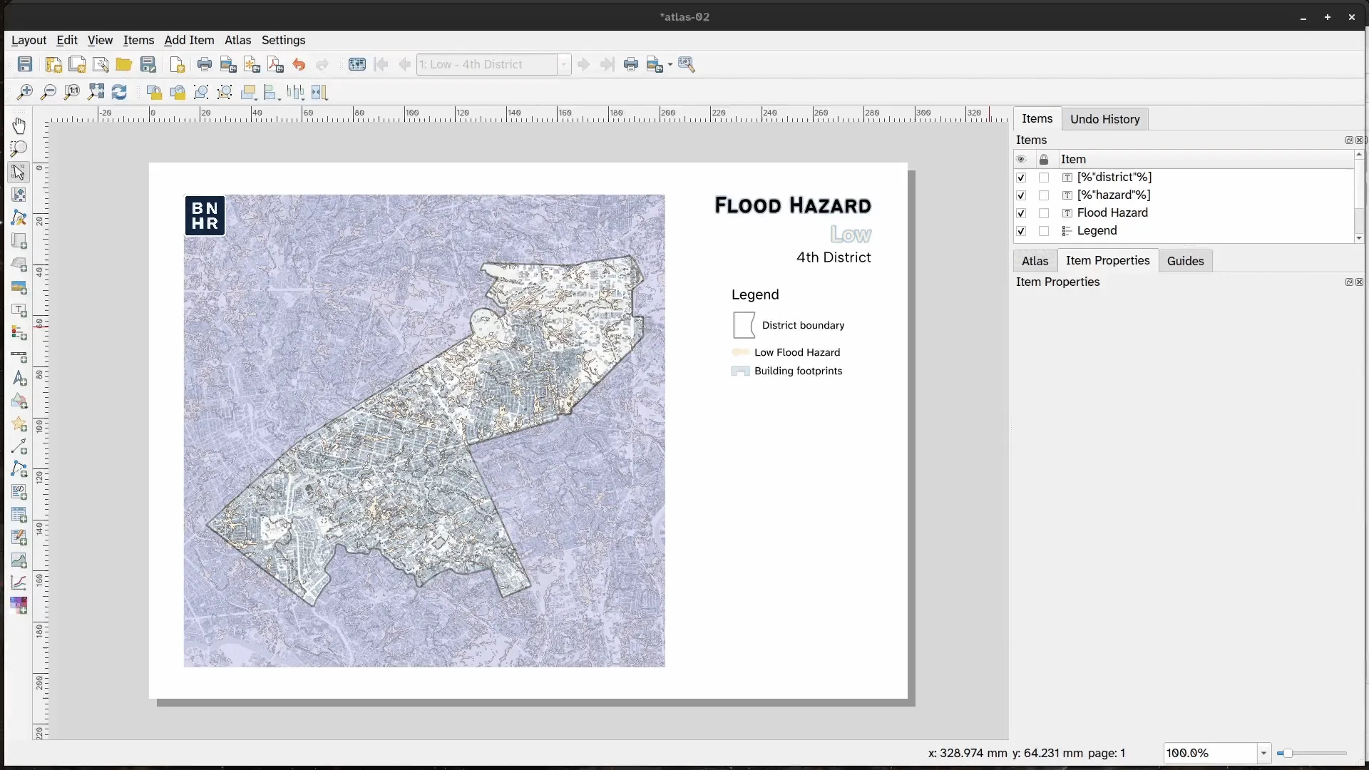Lock the Legend item in the Items panel
Image resolution: width=1369 pixels, height=770 pixels.
pos(1044,231)
